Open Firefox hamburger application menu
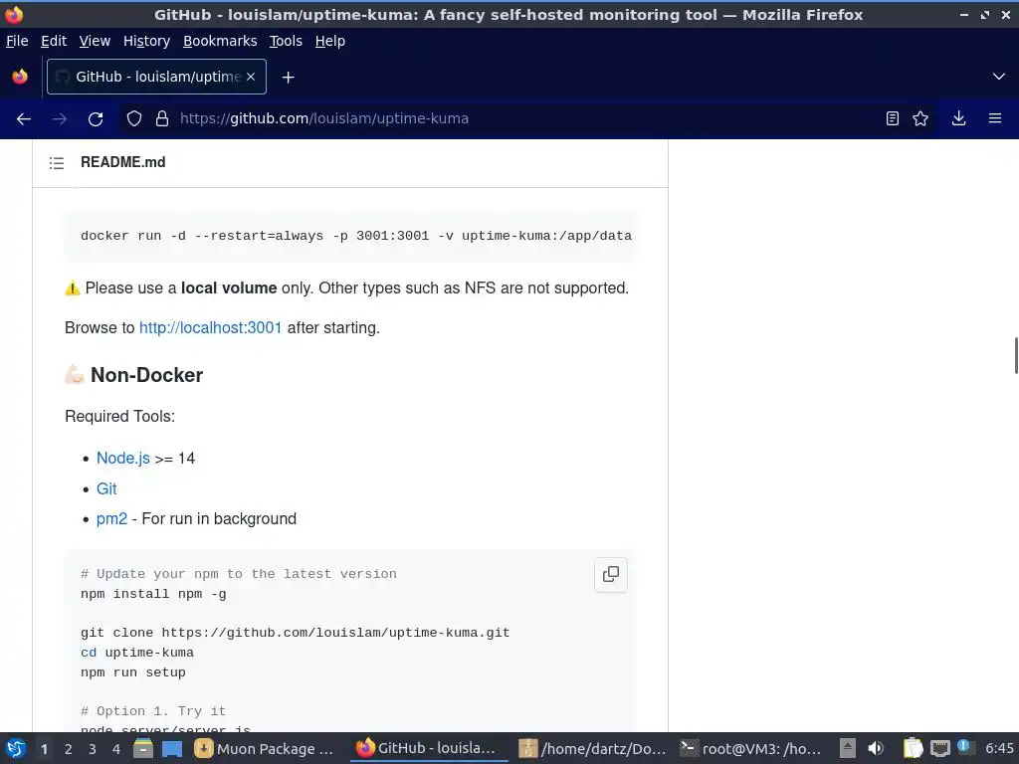Screen dimensions: 1019x764 995,119
